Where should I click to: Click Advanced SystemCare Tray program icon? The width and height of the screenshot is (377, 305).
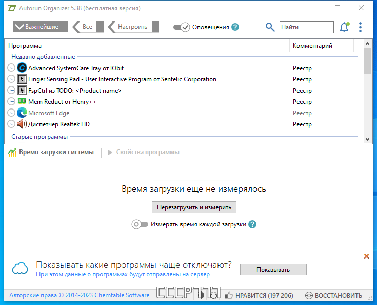(x=22, y=68)
